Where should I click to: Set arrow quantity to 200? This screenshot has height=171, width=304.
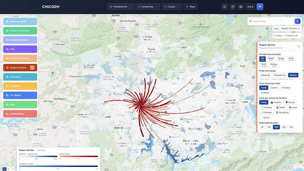[276, 127]
